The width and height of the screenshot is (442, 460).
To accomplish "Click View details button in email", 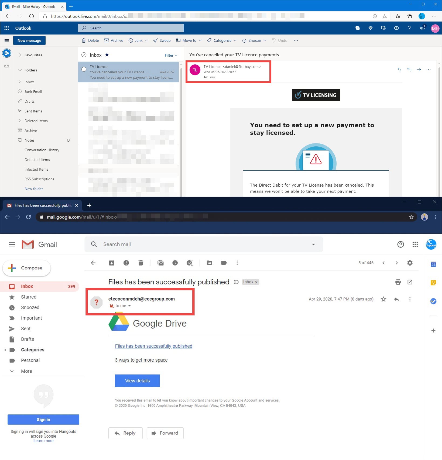I will pos(137,381).
